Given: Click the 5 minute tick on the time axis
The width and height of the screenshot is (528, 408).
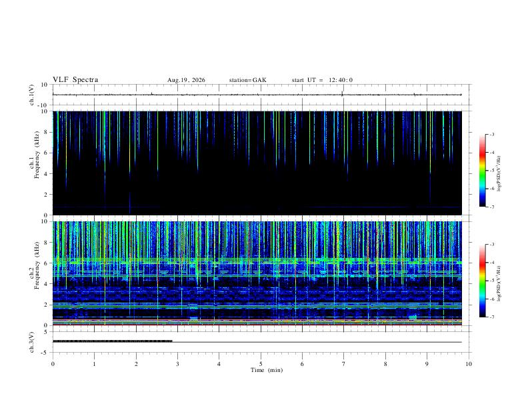Looking at the screenshot, I should [x=261, y=364].
